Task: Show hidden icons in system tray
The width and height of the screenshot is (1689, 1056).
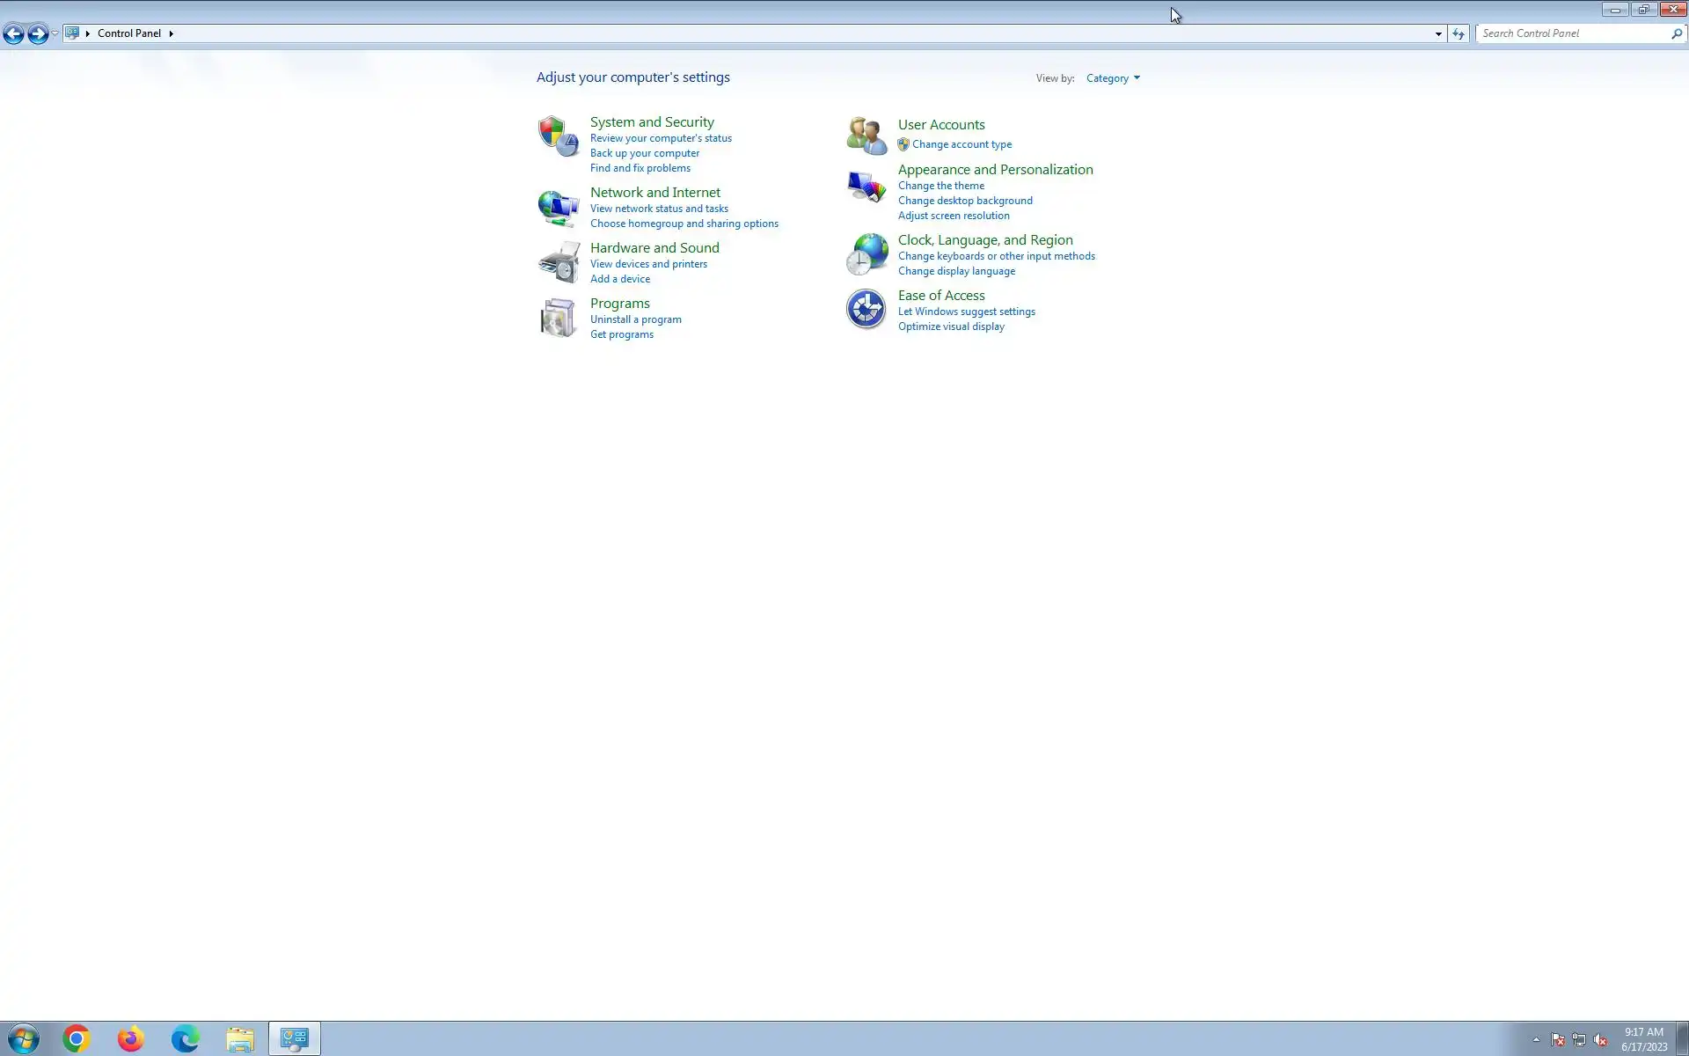Action: [x=1536, y=1039]
